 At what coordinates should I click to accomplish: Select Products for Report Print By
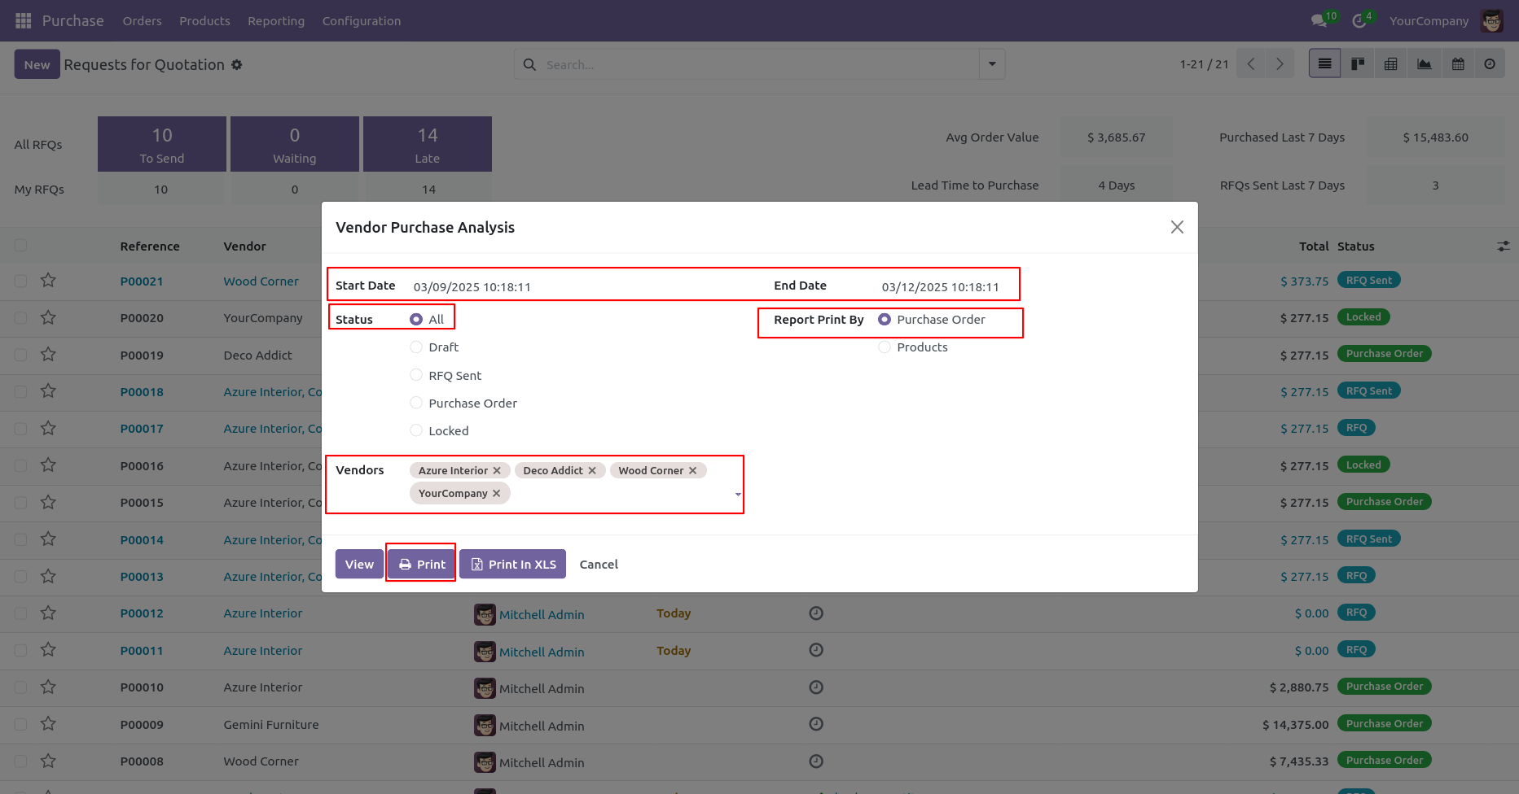tap(885, 347)
